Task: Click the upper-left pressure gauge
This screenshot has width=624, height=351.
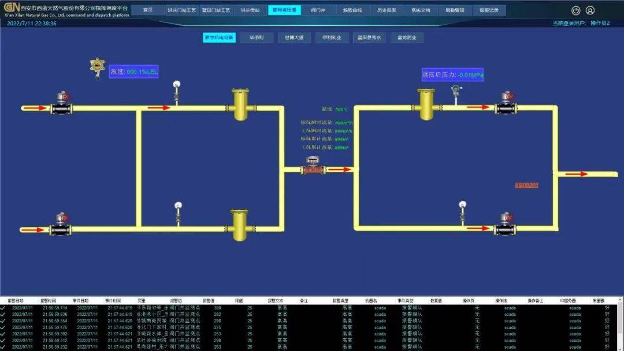Action: (x=176, y=92)
